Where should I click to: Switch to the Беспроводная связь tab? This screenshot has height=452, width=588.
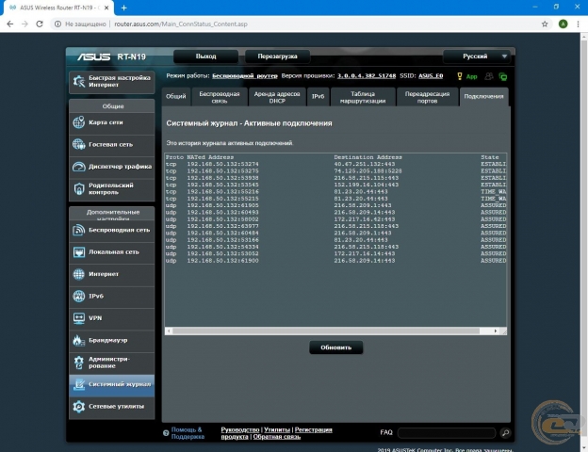coord(220,97)
